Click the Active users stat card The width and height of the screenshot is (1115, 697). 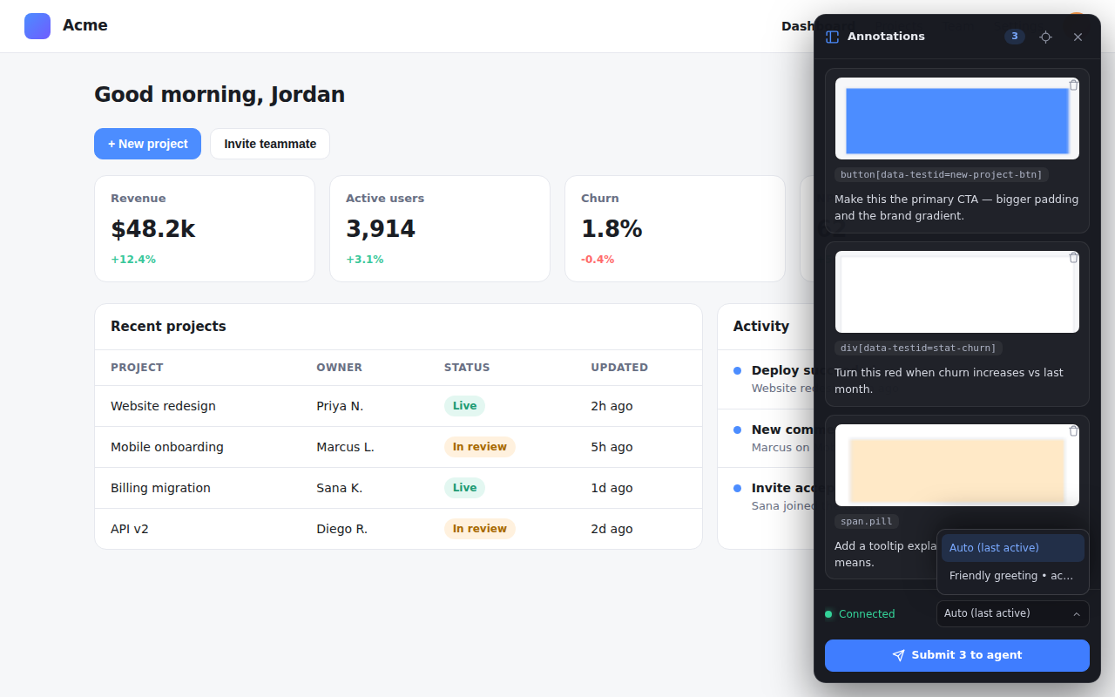(440, 229)
